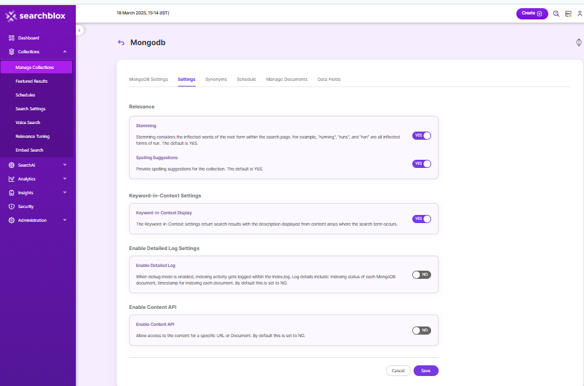Click the Dashboard grid icon

tap(11, 38)
